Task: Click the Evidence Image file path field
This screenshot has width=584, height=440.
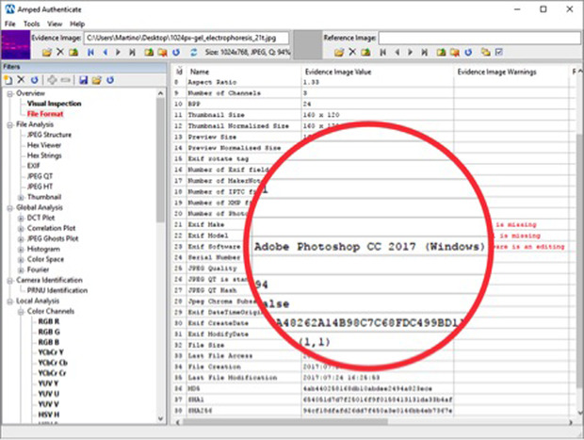Action: [187, 38]
